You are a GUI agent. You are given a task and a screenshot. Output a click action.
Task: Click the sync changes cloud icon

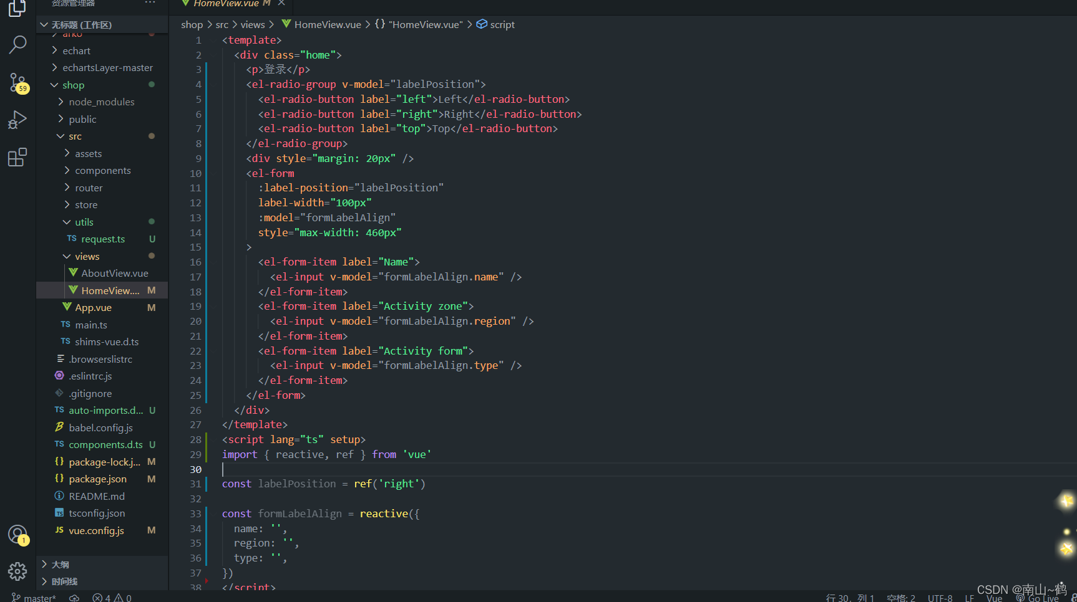click(x=74, y=598)
